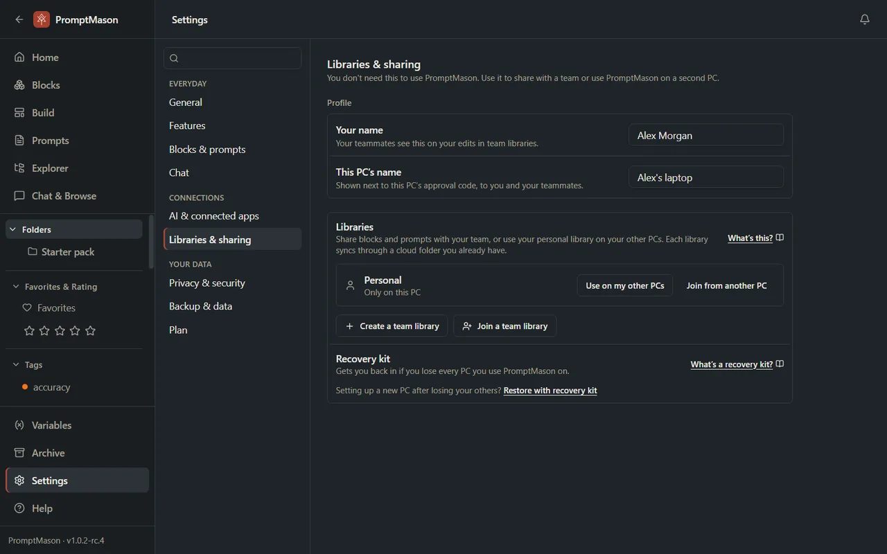Open the Explorer view
This screenshot has width=887, height=554.
tap(77, 168)
